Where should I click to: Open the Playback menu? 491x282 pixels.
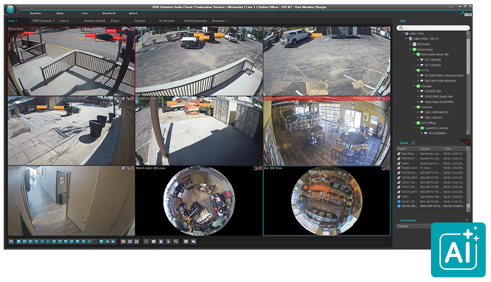click(109, 13)
